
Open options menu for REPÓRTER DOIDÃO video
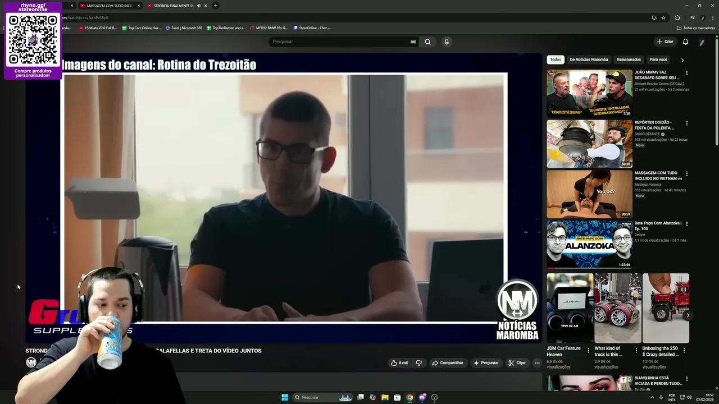(x=686, y=123)
